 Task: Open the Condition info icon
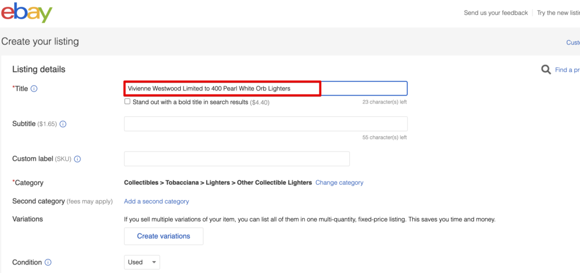(48, 262)
